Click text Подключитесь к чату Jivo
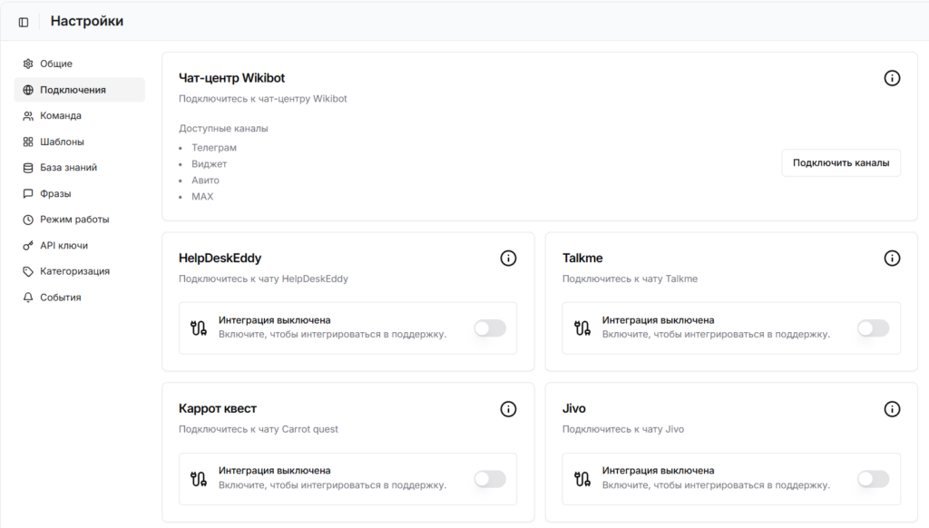This screenshot has width=929, height=528. click(x=623, y=429)
